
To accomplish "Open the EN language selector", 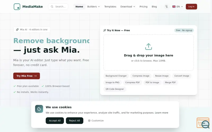I will (x=178, y=7).
